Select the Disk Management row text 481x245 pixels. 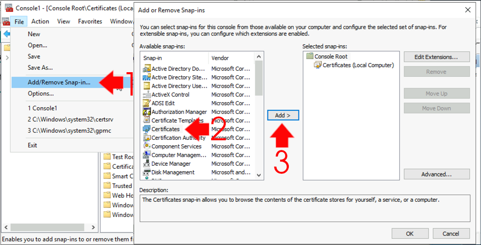coord(173,172)
